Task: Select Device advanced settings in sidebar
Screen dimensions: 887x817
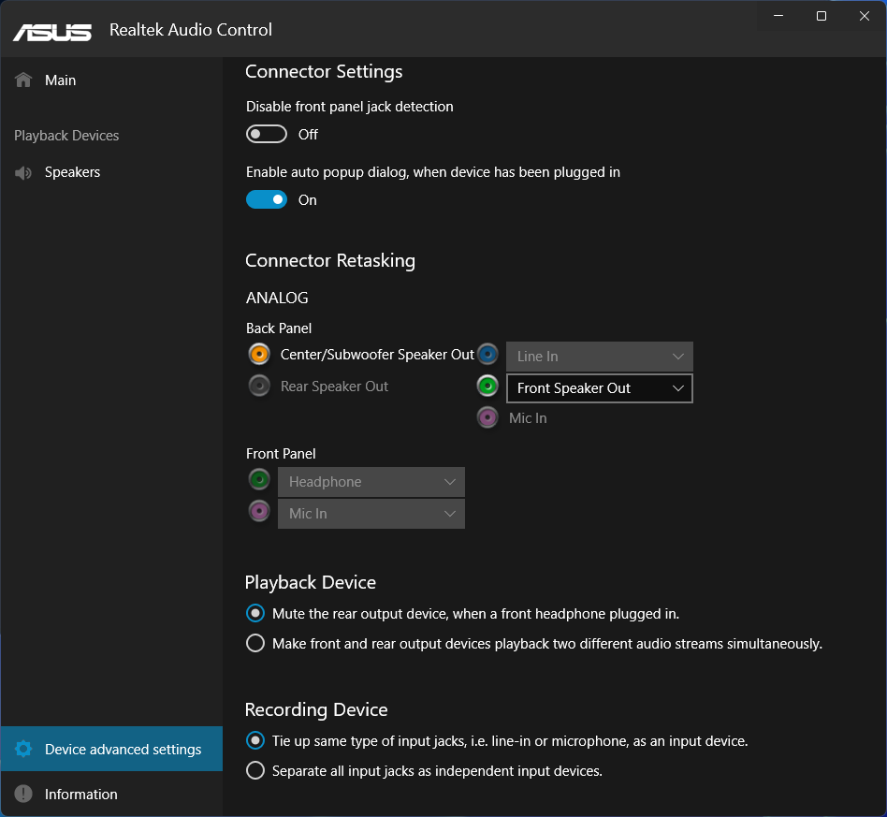Action: click(122, 750)
